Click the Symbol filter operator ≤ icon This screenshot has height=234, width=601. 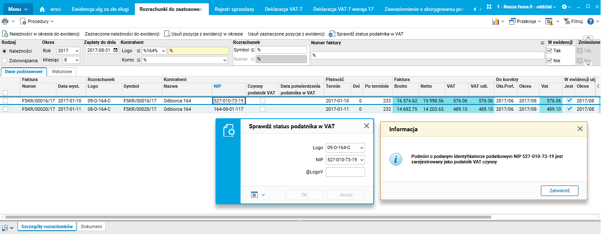click(252, 50)
